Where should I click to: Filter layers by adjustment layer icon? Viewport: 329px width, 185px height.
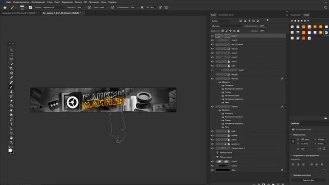click(245, 21)
